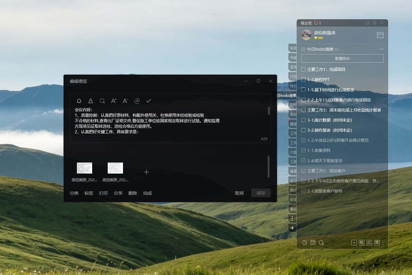
Task: Click the note text area scrollbar thumb
Action: click(269, 111)
